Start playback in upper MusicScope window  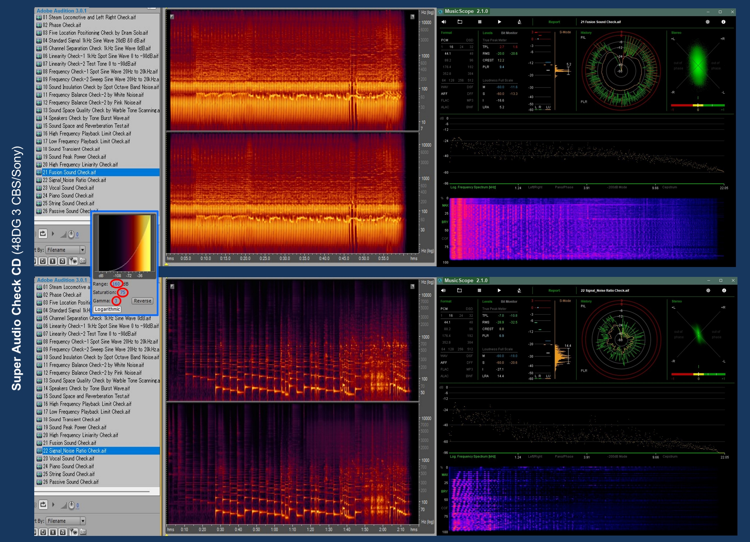[499, 22]
